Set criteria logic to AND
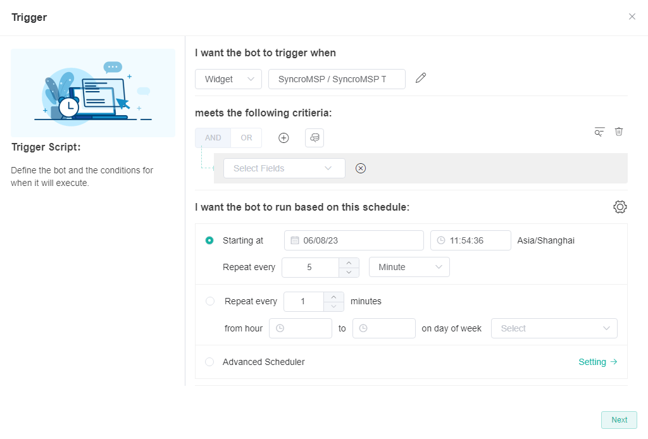This screenshot has height=439, width=648. 213,138
